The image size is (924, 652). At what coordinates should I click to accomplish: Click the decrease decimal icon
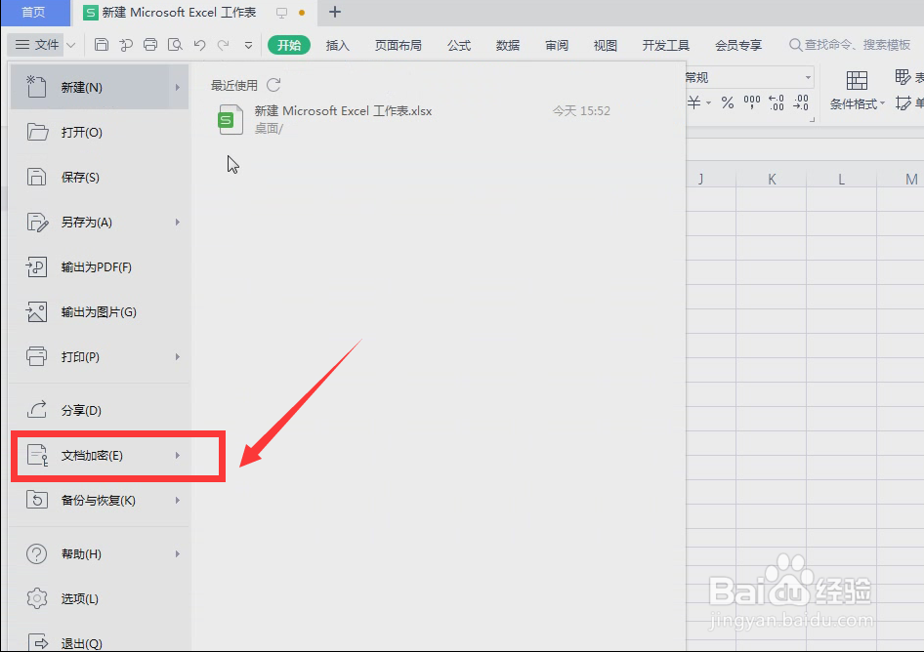pos(799,102)
